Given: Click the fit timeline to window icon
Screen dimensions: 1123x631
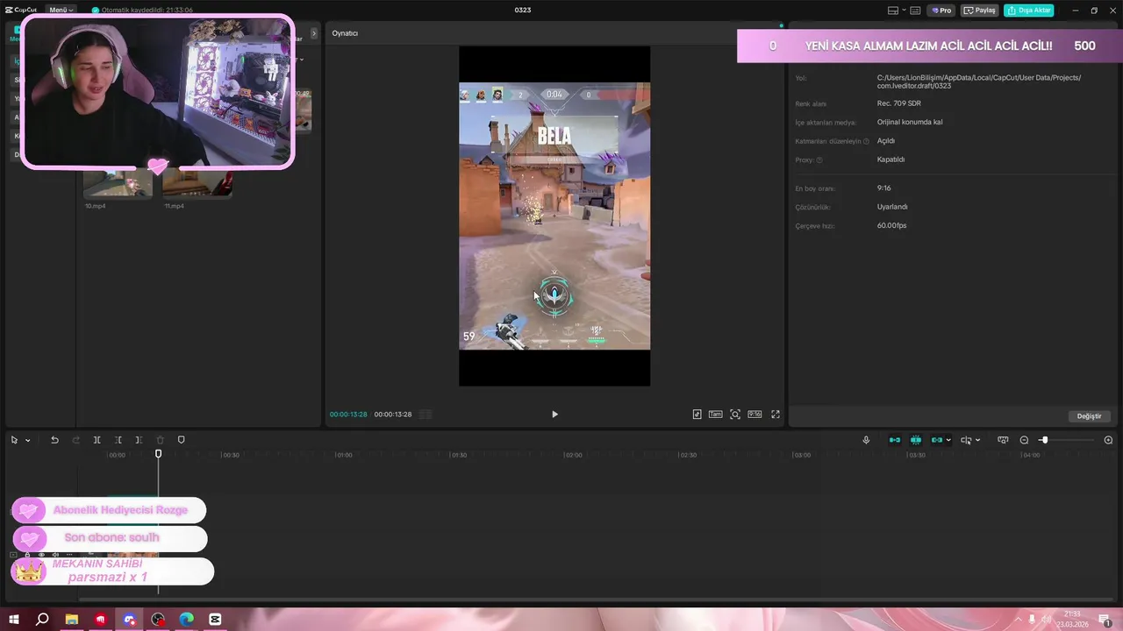Looking at the screenshot, I should pos(1003,440).
